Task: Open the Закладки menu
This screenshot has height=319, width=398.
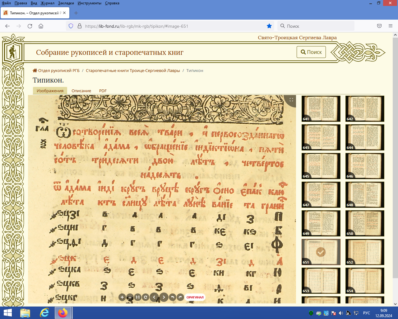Action: pos(66,3)
